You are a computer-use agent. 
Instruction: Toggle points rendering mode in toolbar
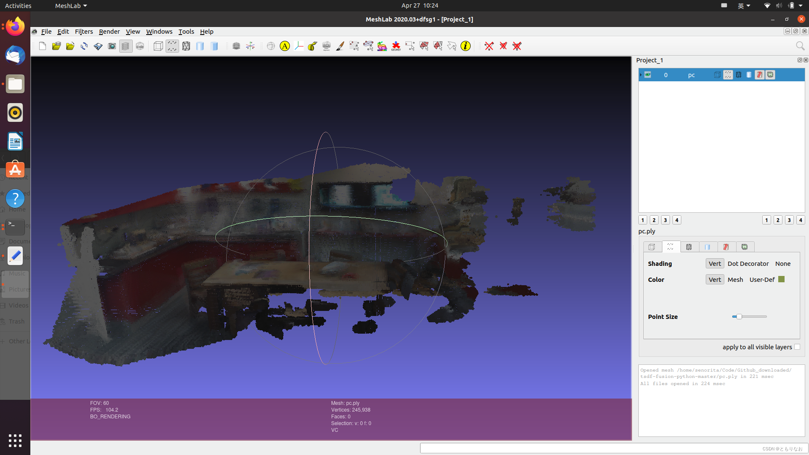(172, 46)
